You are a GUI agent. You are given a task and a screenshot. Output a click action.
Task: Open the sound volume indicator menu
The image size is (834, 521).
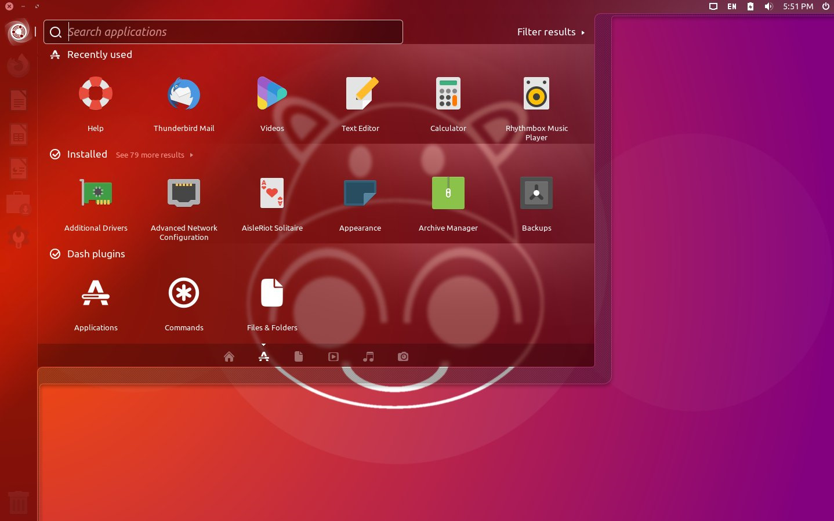tap(768, 6)
